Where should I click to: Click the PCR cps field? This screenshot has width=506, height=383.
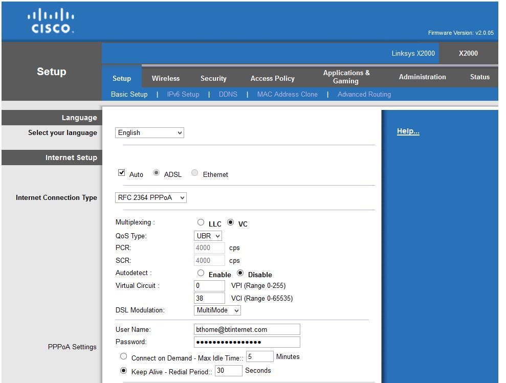(209, 248)
